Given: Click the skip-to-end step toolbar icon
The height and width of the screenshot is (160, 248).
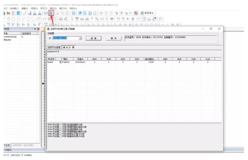Looking at the screenshot, I should pos(131,13).
